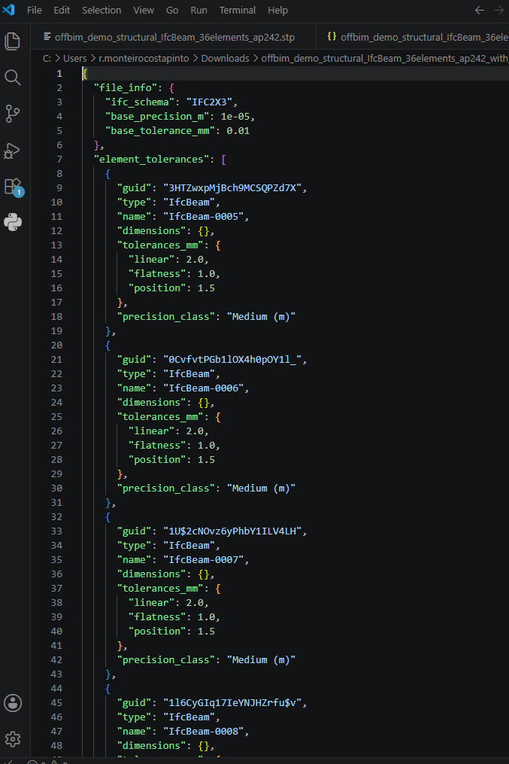509x764 pixels.
Task: Go forward with the right arrow
Action: 500,11
